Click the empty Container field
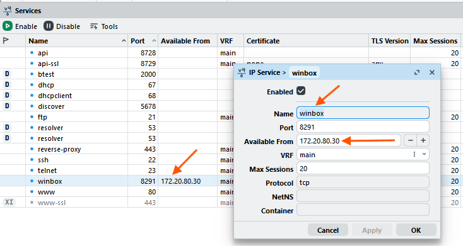 (363, 210)
